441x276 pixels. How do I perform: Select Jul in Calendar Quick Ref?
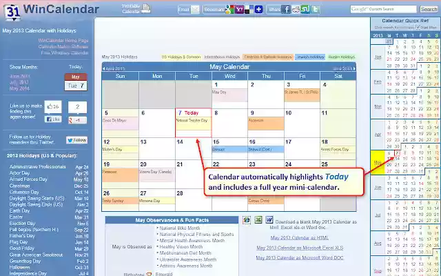coord(378,215)
